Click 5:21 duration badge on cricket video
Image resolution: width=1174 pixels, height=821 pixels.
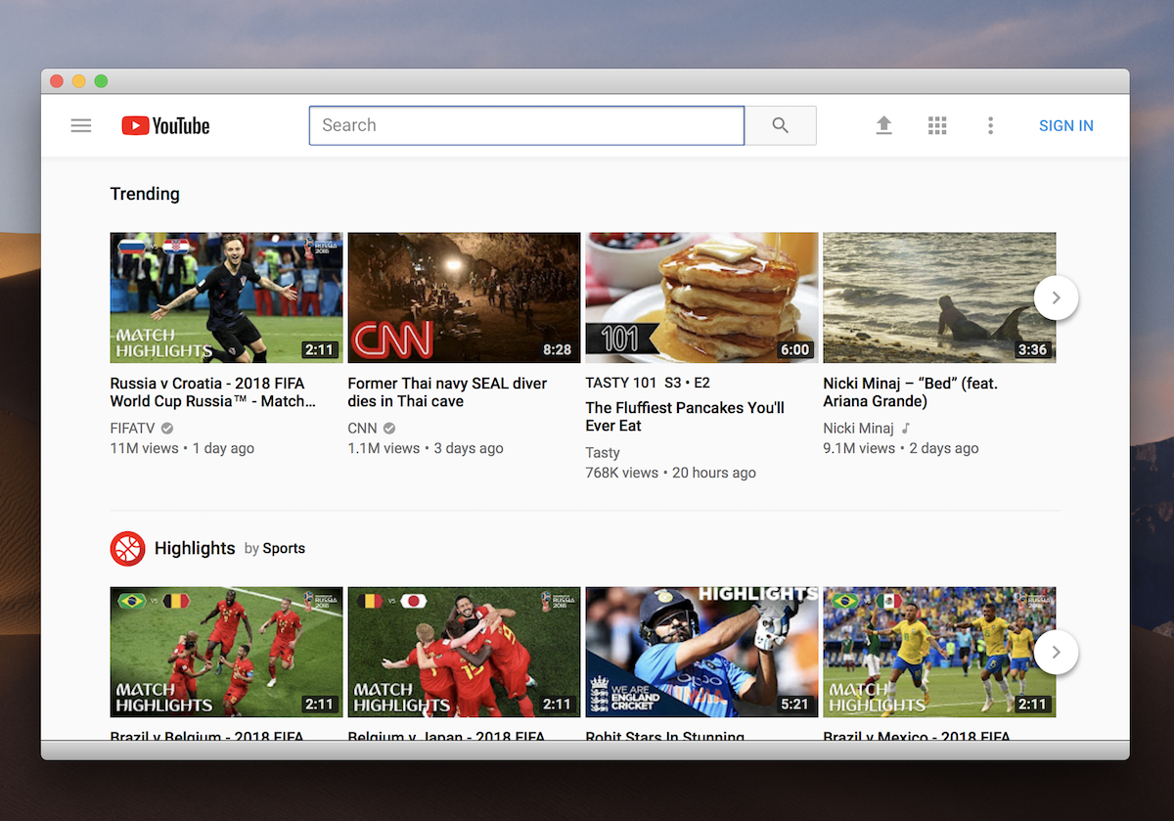(x=794, y=704)
